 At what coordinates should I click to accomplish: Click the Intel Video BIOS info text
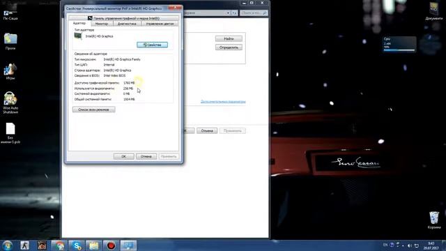114,76
